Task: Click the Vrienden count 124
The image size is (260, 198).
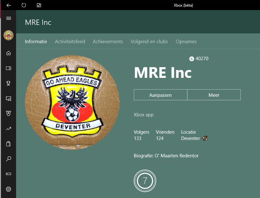Action: (160, 138)
